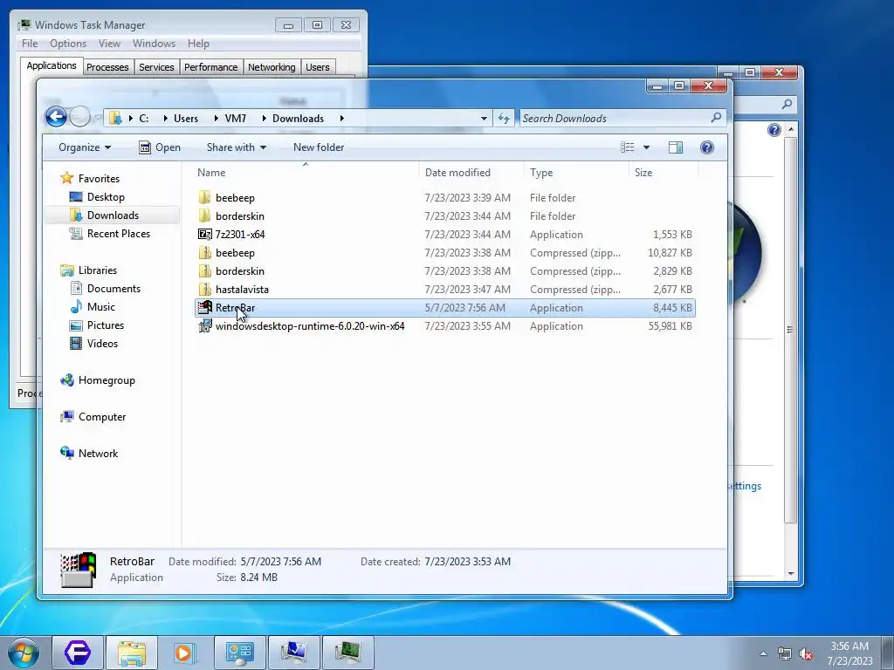Expand the arrow before Users in the address bar
Image resolution: width=894 pixels, height=670 pixels.
click(165, 119)
